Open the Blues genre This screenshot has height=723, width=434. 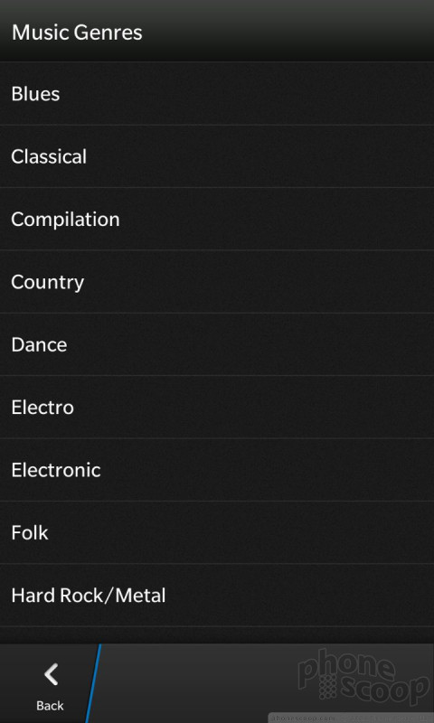point(217,94)
